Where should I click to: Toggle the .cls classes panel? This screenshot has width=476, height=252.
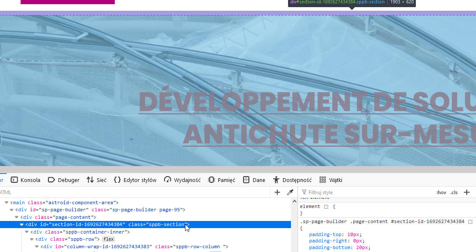pyautogui.click(x=454, y=192)
